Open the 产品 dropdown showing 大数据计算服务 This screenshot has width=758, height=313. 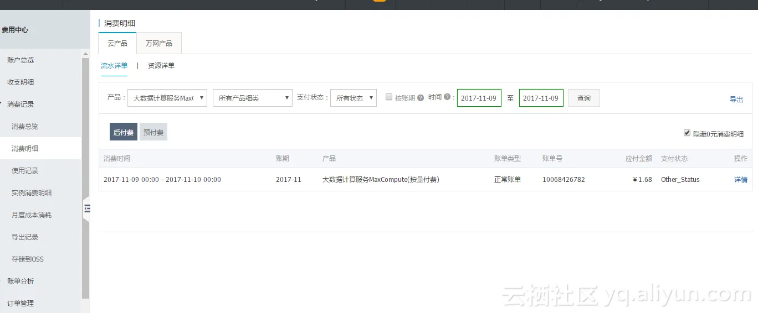pyautogui.click(x=167, y=98)
